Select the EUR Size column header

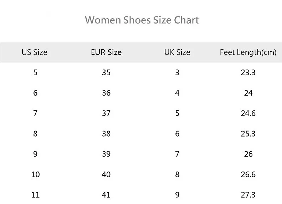click(x=106, y=52)
